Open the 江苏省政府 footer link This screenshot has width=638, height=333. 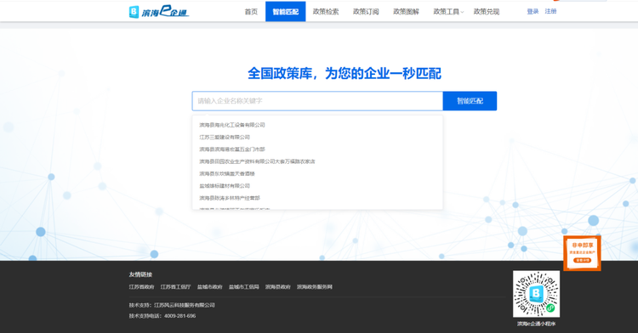pos(141,287)
